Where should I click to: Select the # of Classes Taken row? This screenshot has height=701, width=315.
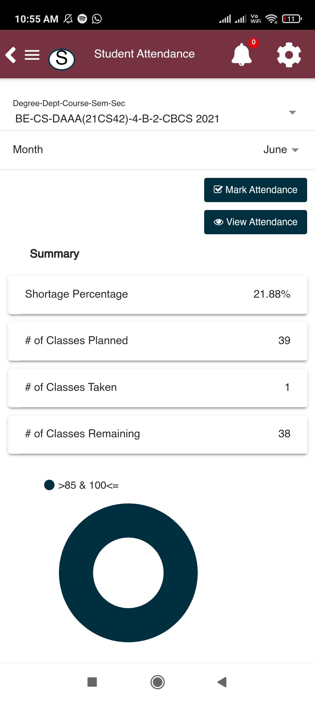tap(158, 388)
